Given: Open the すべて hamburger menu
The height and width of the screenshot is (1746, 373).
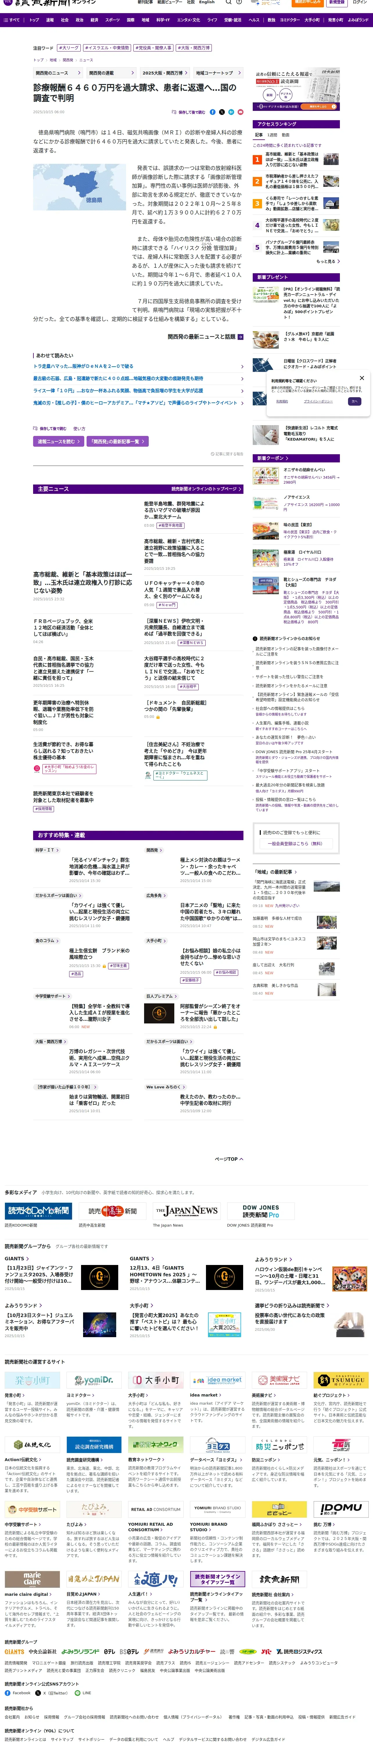Looking at the screenshot, I should tap(12, 20).
